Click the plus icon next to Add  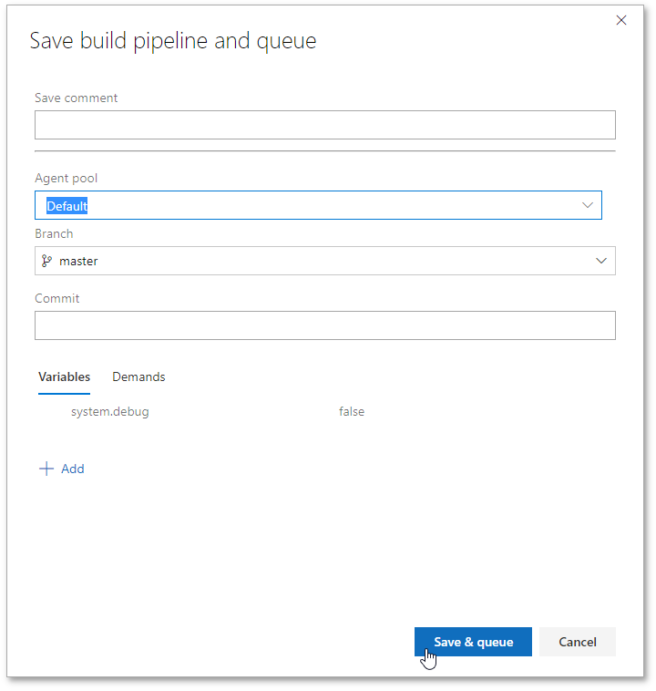[x=46, y=469]
